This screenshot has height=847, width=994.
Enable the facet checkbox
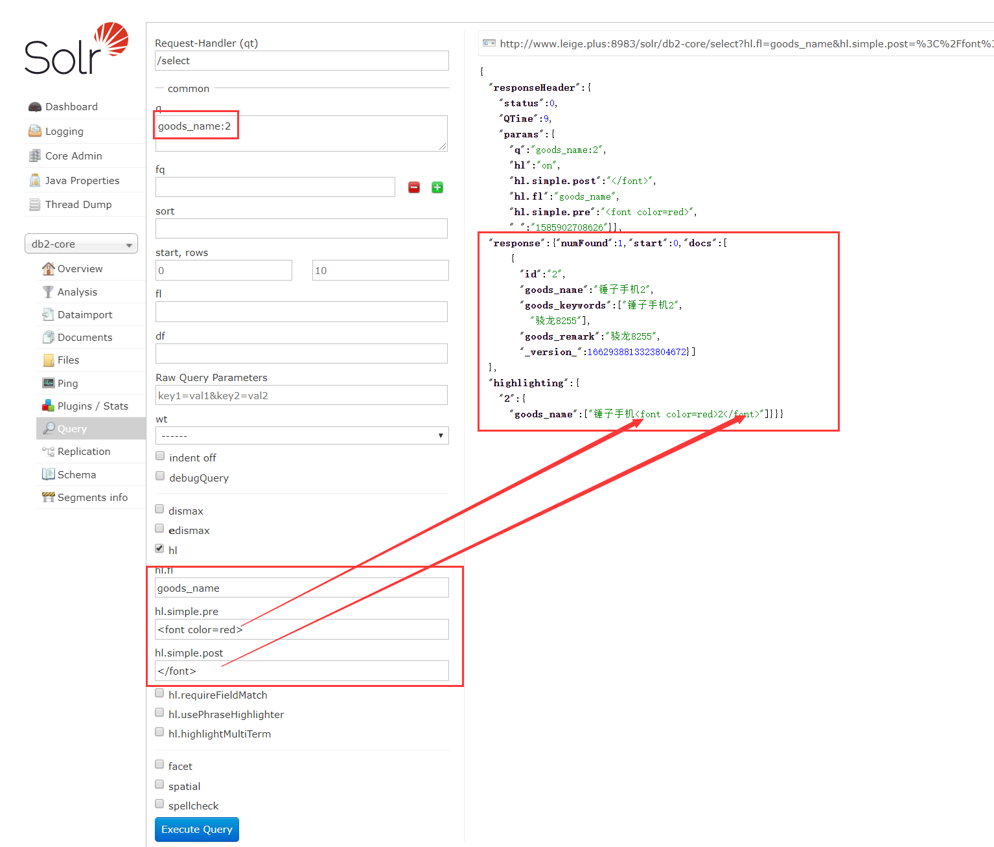click(159, 765)
